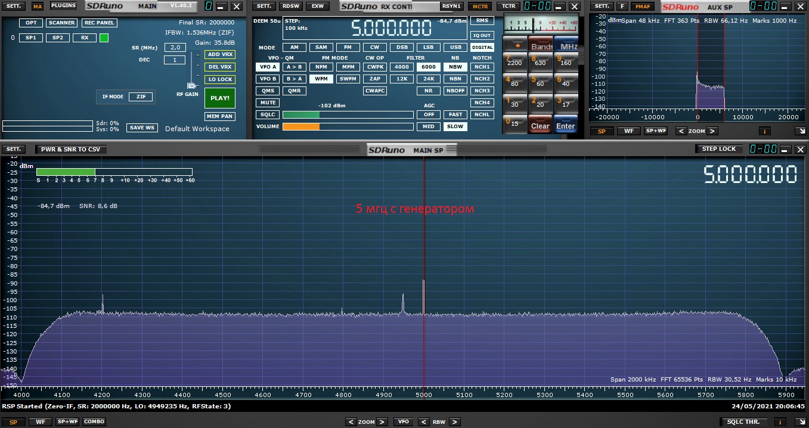809x428 pixels.
Task: Click MAIN SP zoom in arrow
Action: tap(382, 421)
